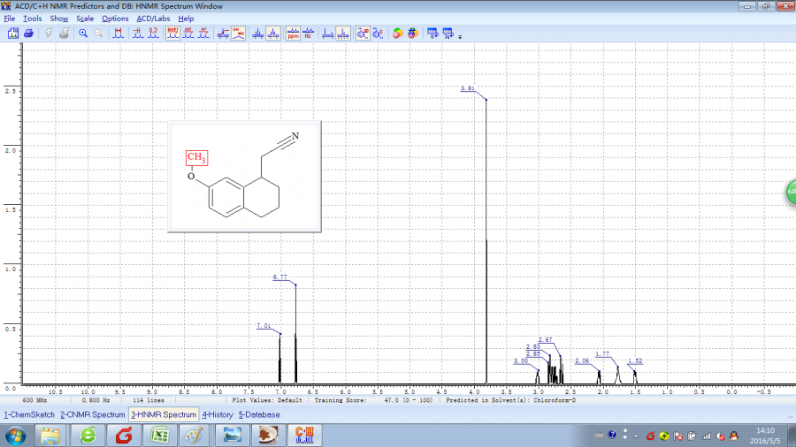Click the axis without ticks icon
Viewport: 796px width, 447px height.
328,34
